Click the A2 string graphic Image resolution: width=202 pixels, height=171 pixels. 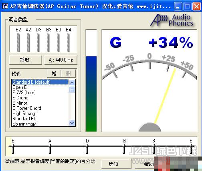(x=28, y=42)
